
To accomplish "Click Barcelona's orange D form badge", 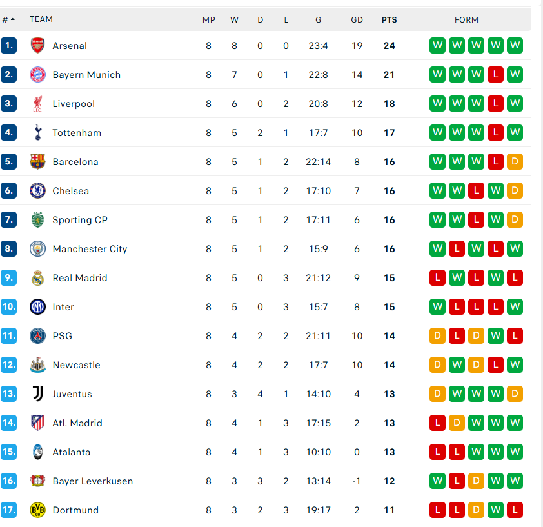I will pyautogui.click(x=515, y=162).
